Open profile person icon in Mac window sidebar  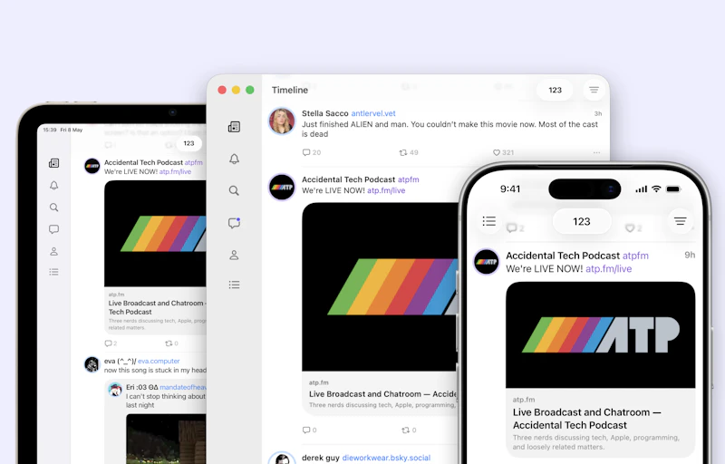(234, 255)
